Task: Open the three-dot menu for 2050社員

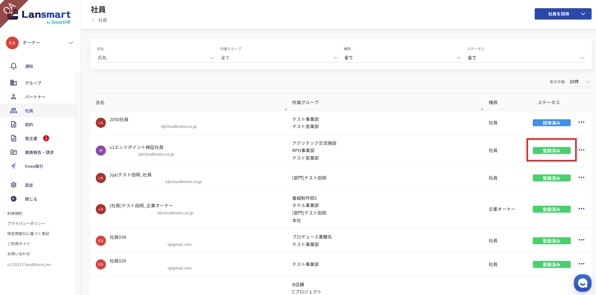Action: coord(581,122)
